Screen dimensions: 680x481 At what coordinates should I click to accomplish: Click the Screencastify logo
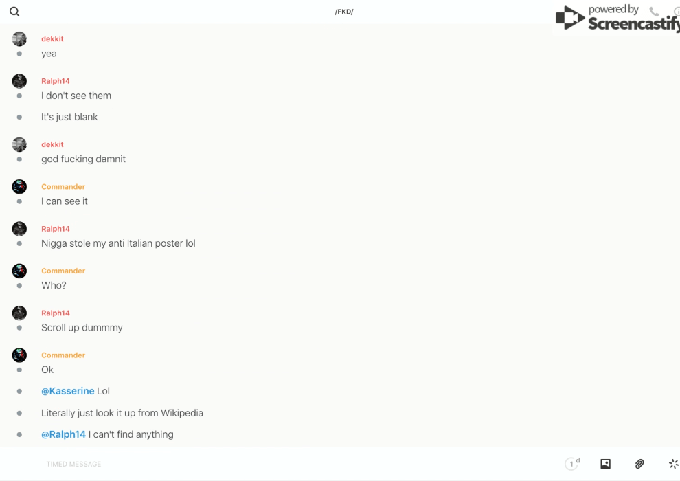(x=617, y=19)
